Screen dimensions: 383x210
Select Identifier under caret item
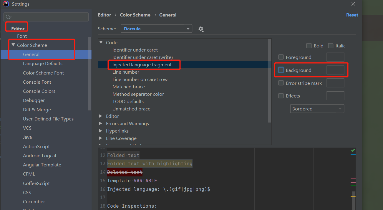135,50
